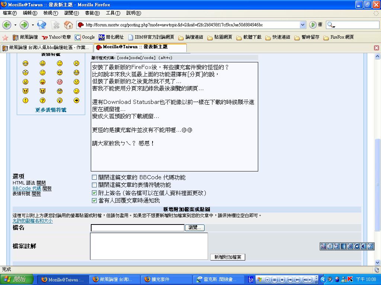Click the Home toolbar button

(x=68, y=25)
